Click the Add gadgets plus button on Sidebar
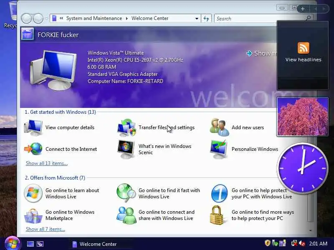 tap(303, 9)
